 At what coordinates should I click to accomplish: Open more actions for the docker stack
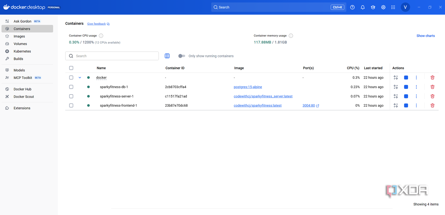(416, 78)
